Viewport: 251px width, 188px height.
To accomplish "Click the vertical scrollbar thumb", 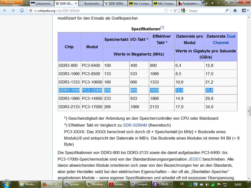I will coord(249,111).
